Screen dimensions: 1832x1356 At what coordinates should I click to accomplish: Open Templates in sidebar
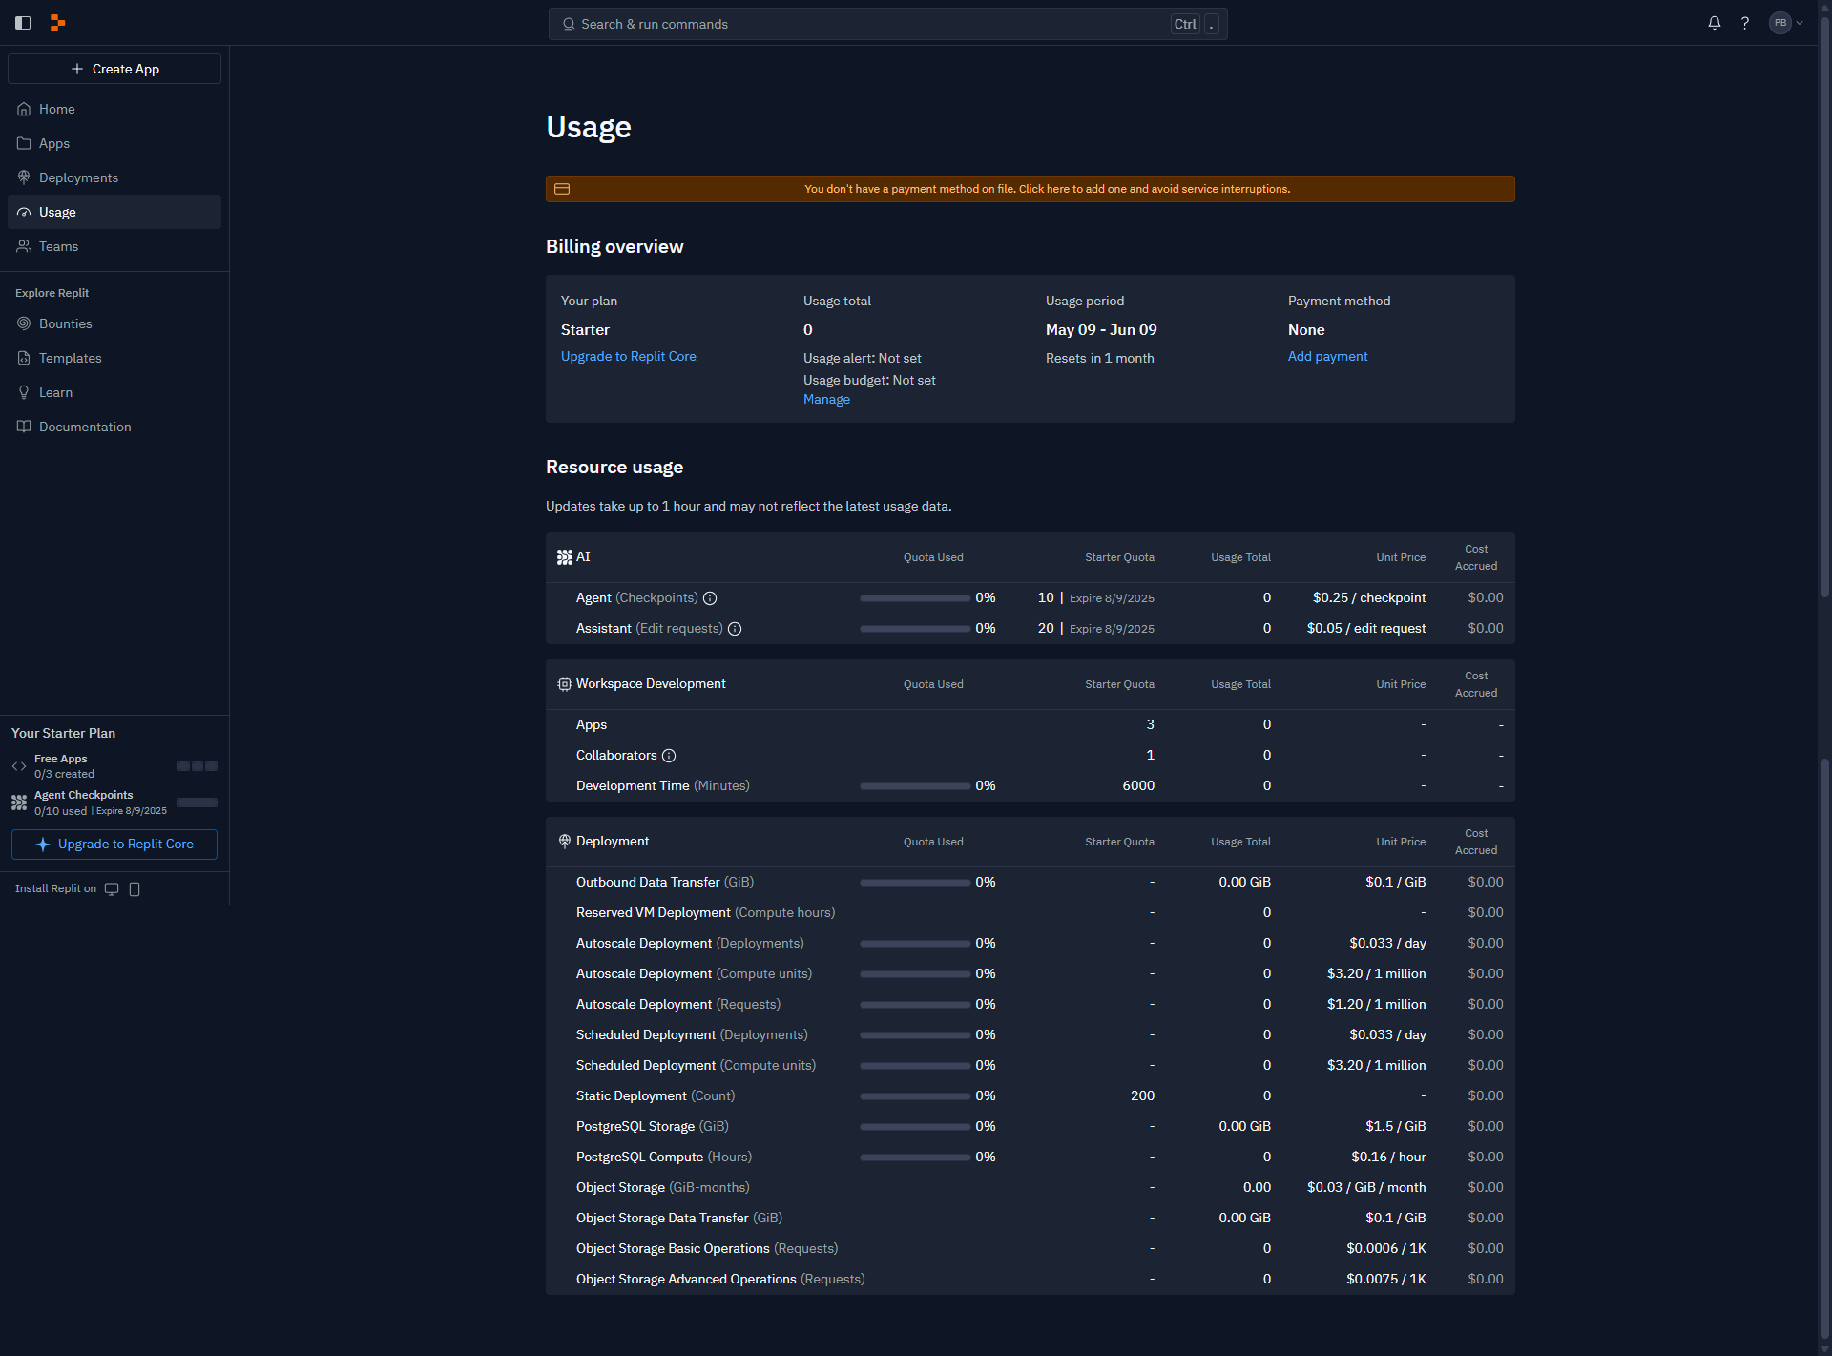point(114,358)
